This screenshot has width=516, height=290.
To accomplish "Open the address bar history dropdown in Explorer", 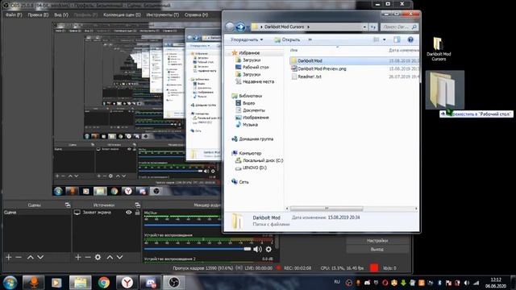I will click(x=364, y=27).
